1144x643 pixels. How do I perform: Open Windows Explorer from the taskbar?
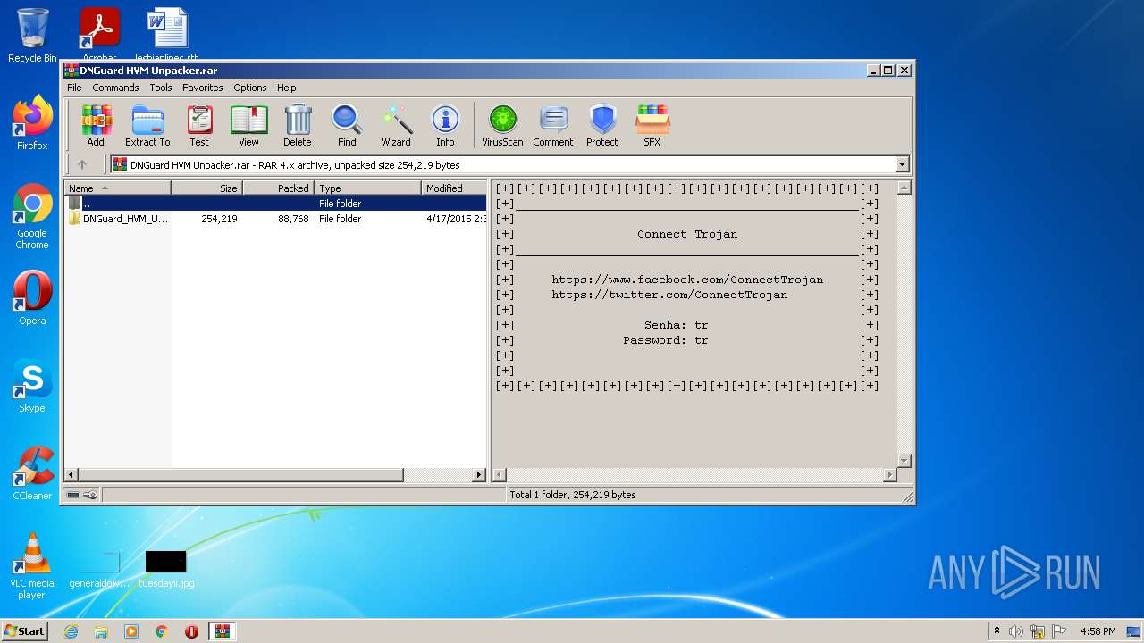[x=101, y=631]
